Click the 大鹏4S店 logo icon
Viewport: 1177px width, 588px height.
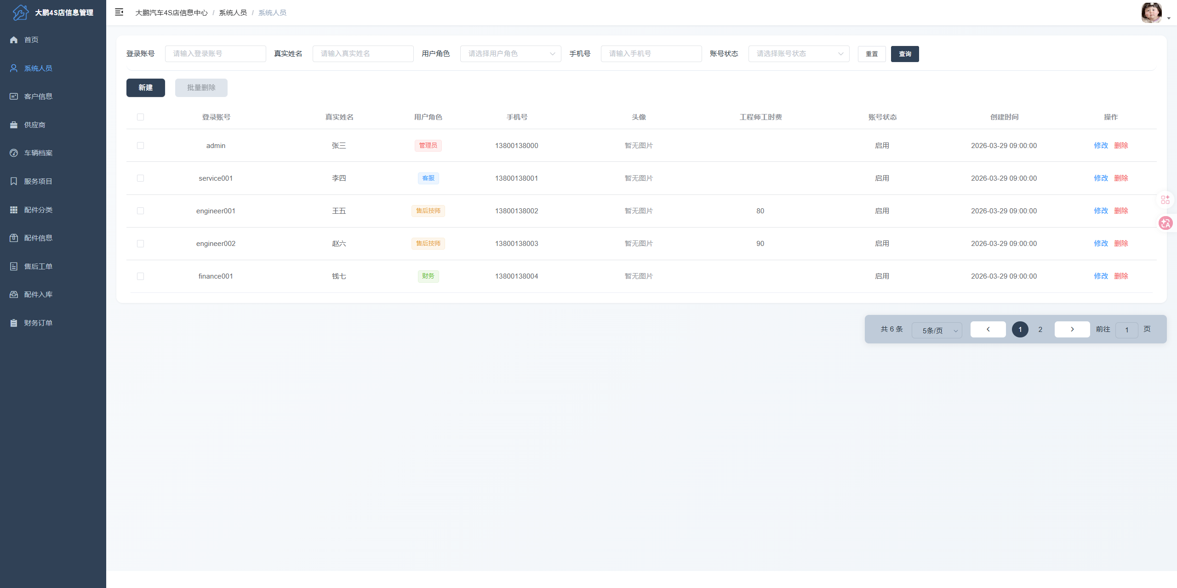[x=20, y=12]
